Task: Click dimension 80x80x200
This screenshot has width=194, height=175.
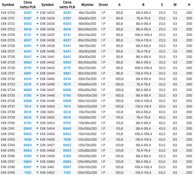Action: [87, 18]
